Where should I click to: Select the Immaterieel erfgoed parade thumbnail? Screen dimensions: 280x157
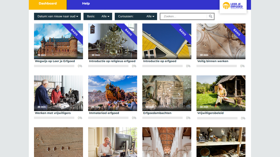[112, 93]
